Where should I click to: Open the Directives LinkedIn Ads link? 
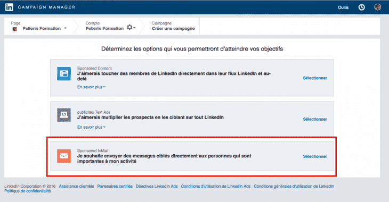(157, 186)
